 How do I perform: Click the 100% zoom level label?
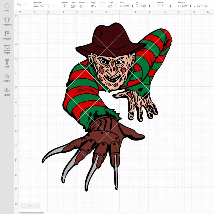pos(30,206)
